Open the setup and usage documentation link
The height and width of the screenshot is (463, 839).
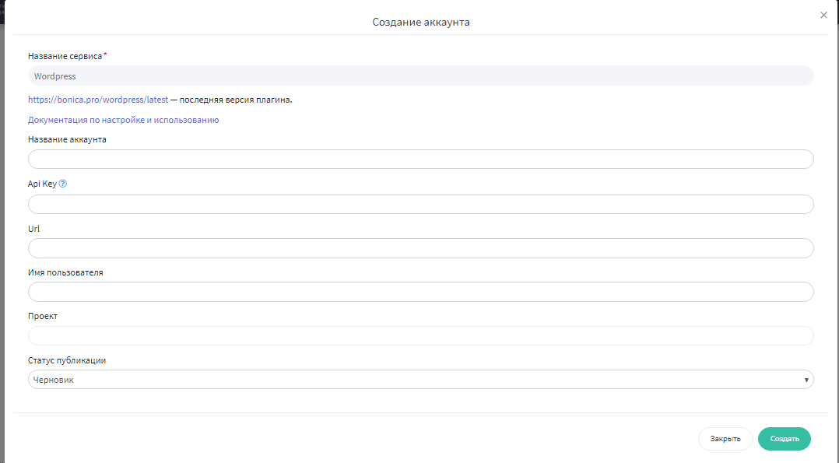click(123, 120)
